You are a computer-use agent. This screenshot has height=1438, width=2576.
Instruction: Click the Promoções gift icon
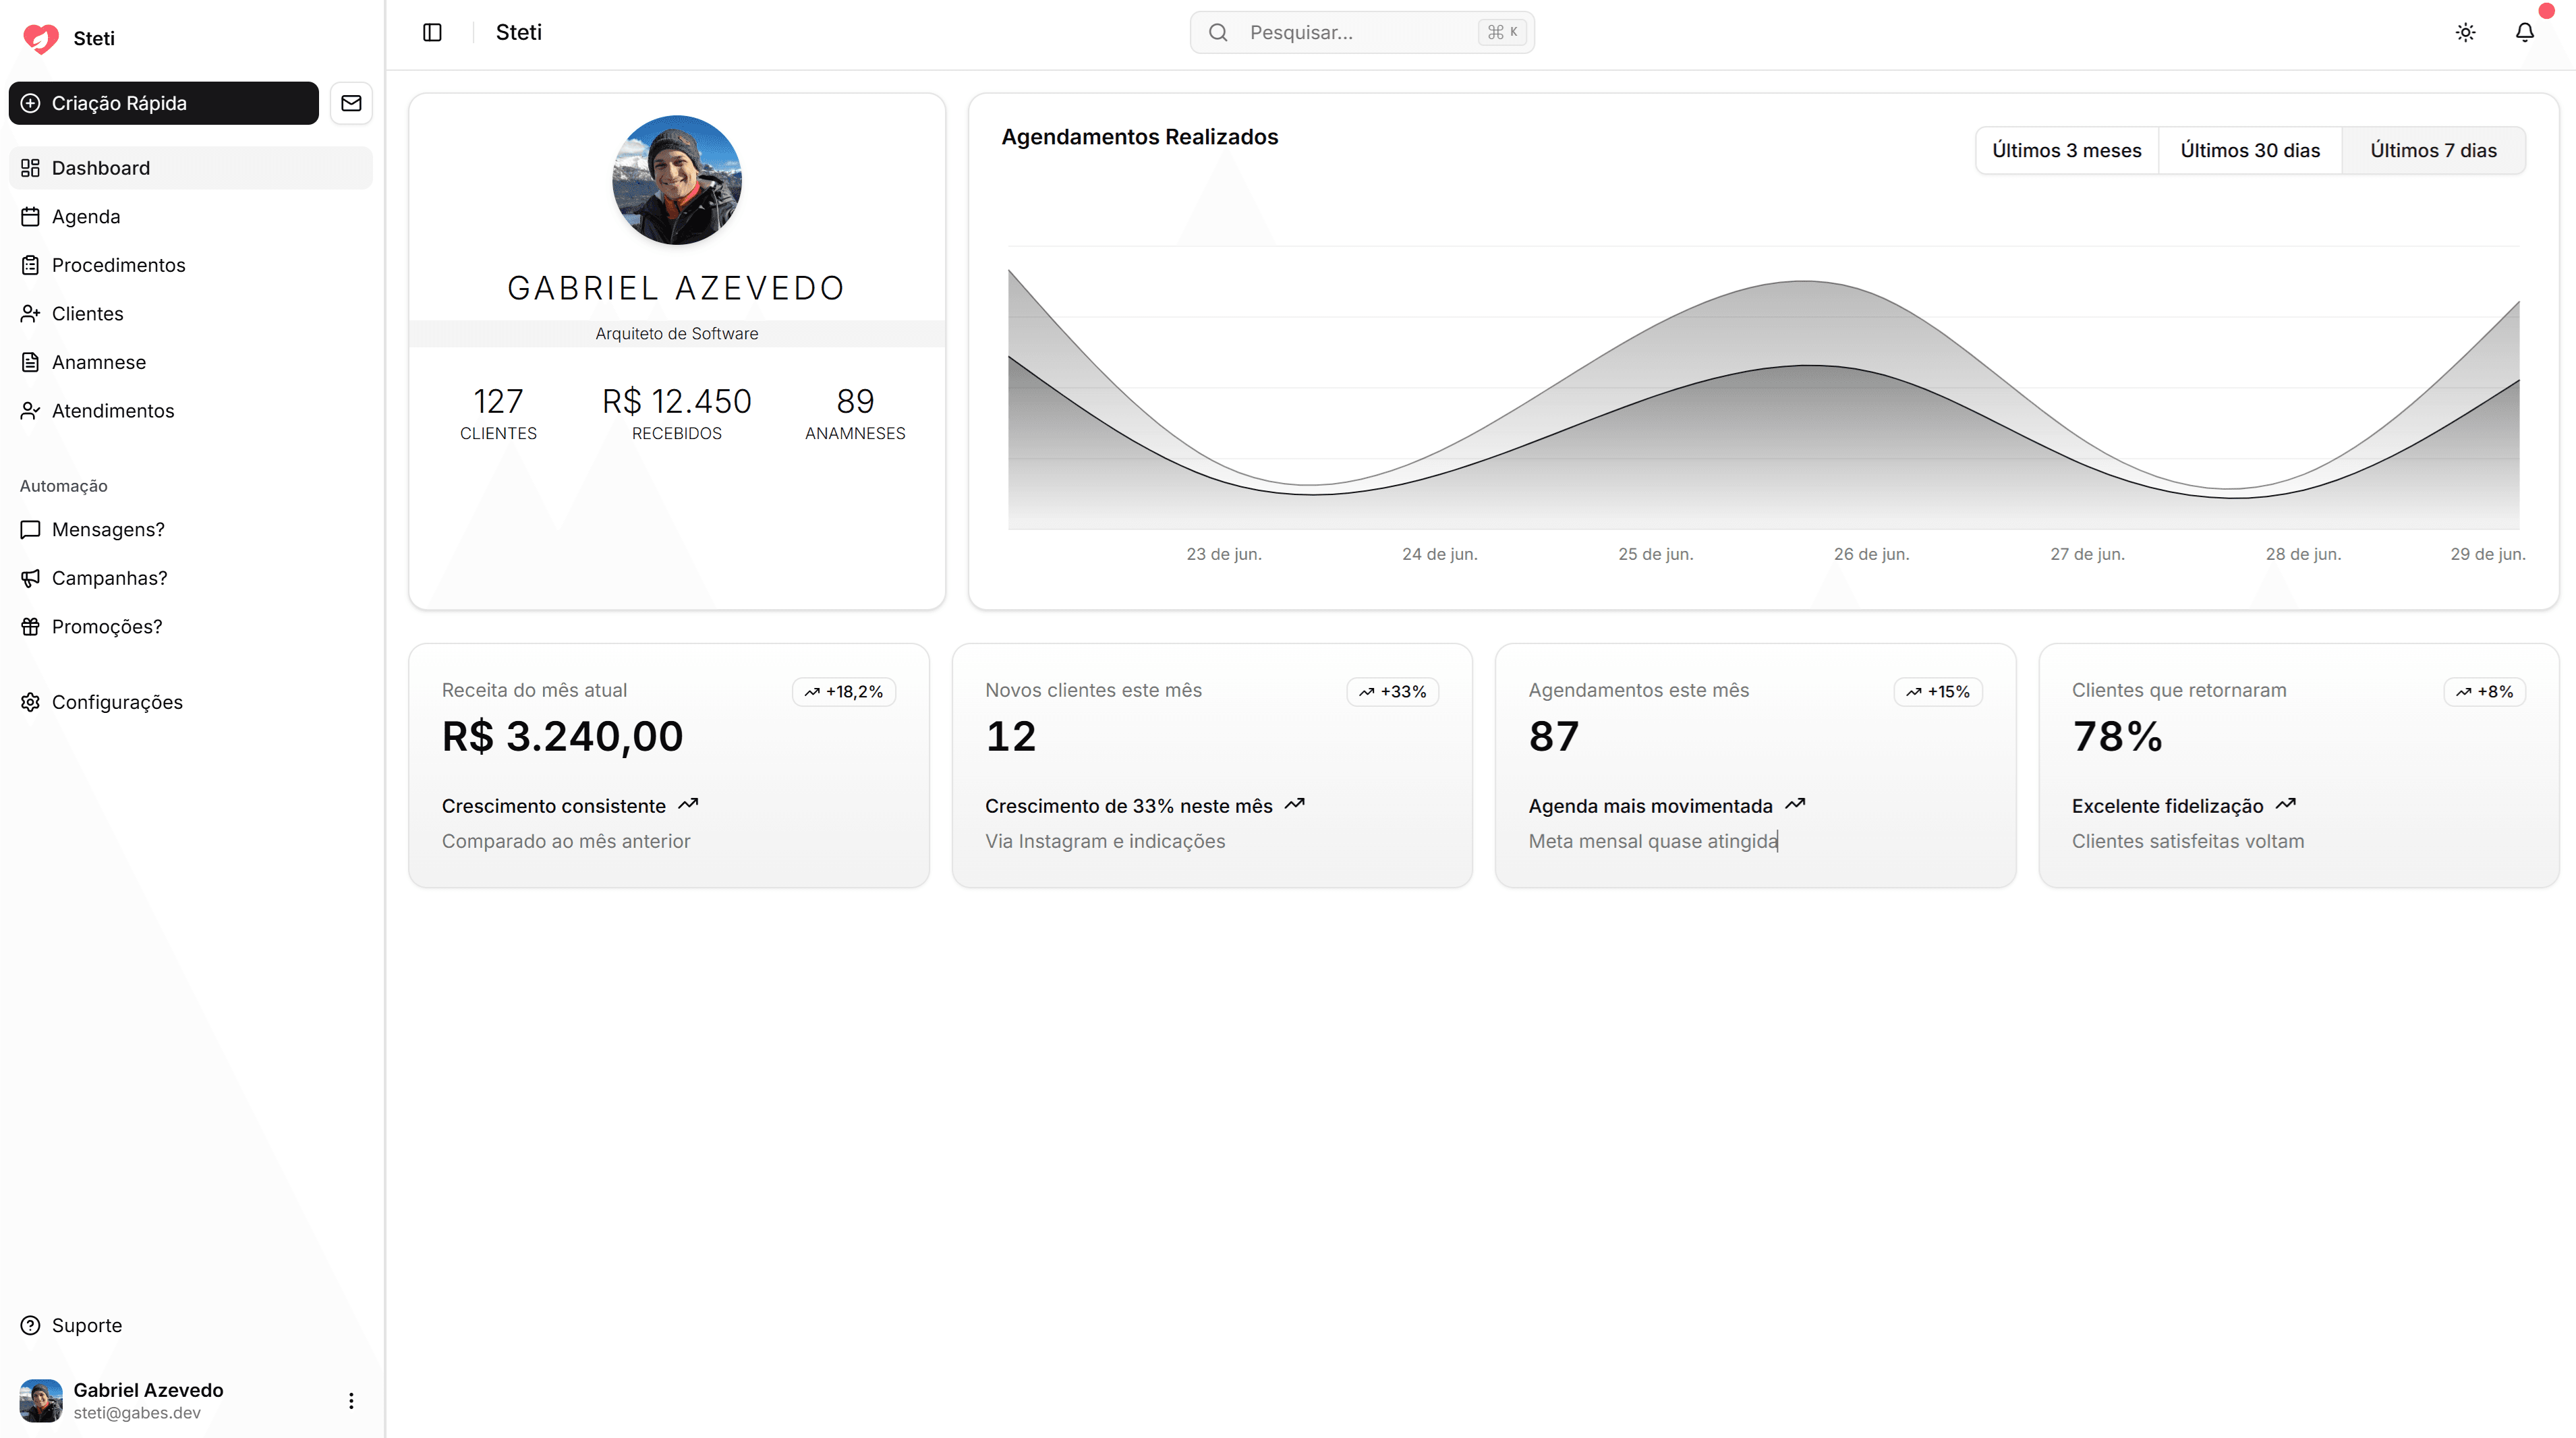30,627
